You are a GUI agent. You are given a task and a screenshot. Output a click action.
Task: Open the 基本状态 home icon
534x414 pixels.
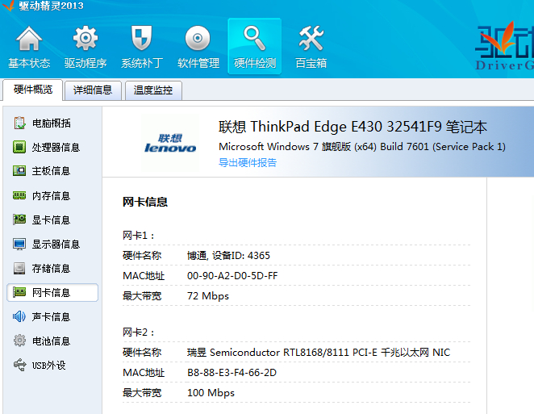click(x=29, y=39)
